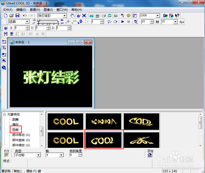This screenshot has height=173, width=205.
Task: Open the 图像(I) menu
Action: click(x=48, y=10)
